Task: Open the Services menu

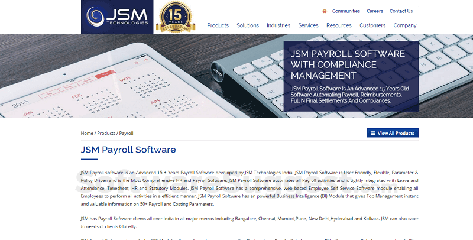Action: (x=308, y=25)
